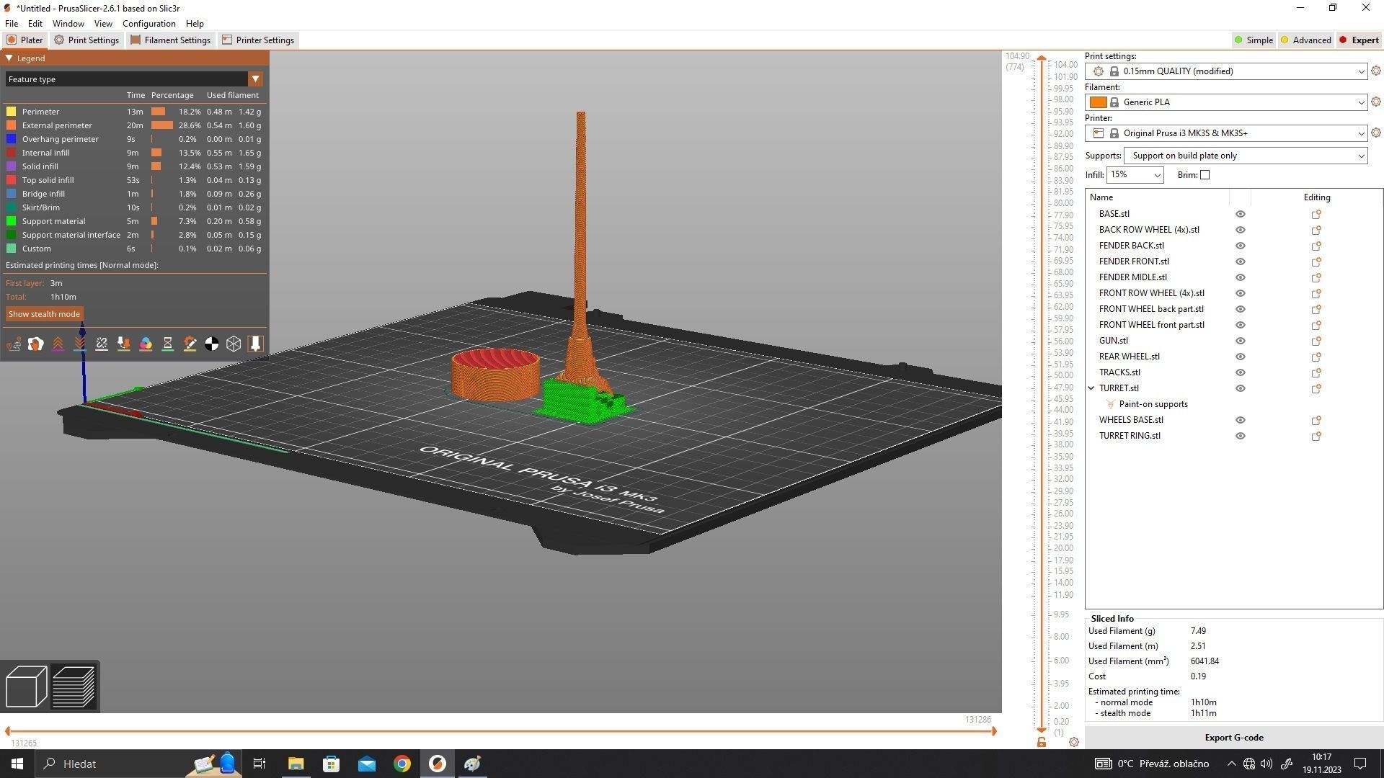The image size is (1384, 778).
Task: Toggle visibility of FENDER FRONT.stl
Action: 1241,262
